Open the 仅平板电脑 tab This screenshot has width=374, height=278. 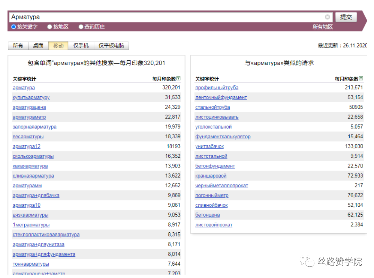pos(111,45)
